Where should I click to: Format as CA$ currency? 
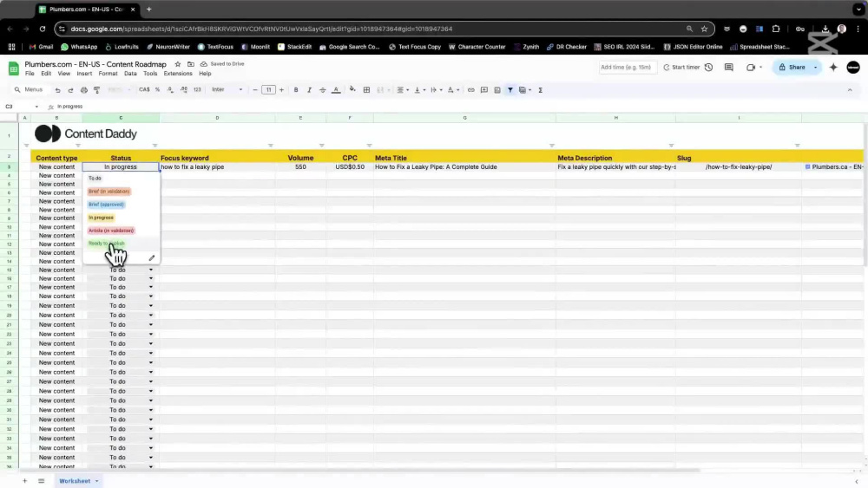tap(144, 89)
